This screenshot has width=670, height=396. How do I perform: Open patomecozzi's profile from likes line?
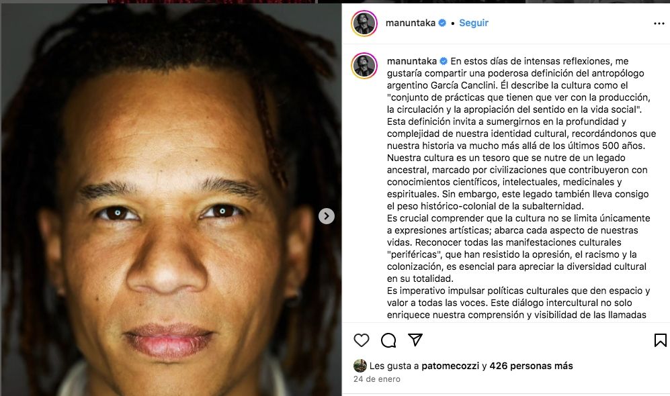tap(450, 366)
